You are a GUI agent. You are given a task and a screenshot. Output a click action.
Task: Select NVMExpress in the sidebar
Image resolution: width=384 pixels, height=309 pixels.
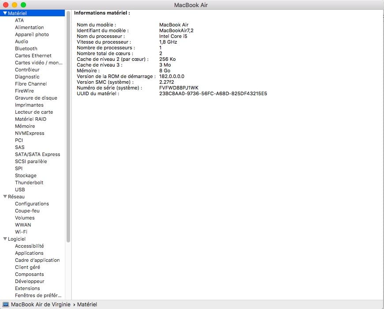click(x=30, y=133)
